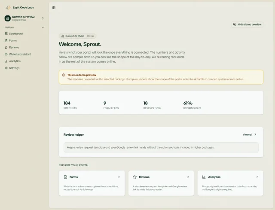275x210 pixels.
Task: Open Analytics in the sidebar
Action: point(24,61)
